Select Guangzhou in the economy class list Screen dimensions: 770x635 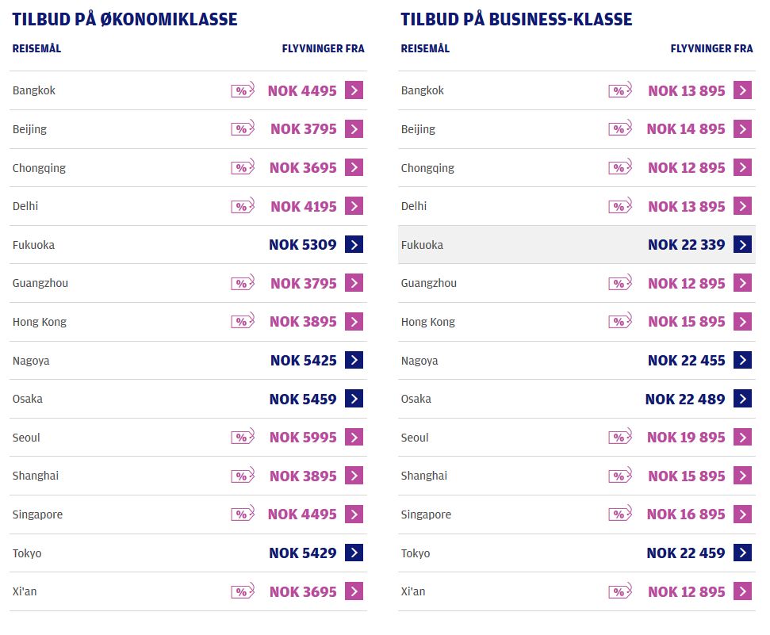(40, 283)
